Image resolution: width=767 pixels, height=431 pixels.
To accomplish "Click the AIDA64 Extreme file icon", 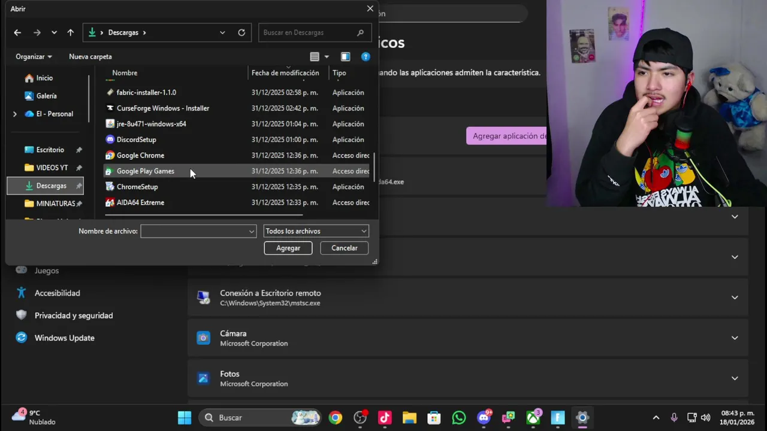I will click(x=110, y=202).
